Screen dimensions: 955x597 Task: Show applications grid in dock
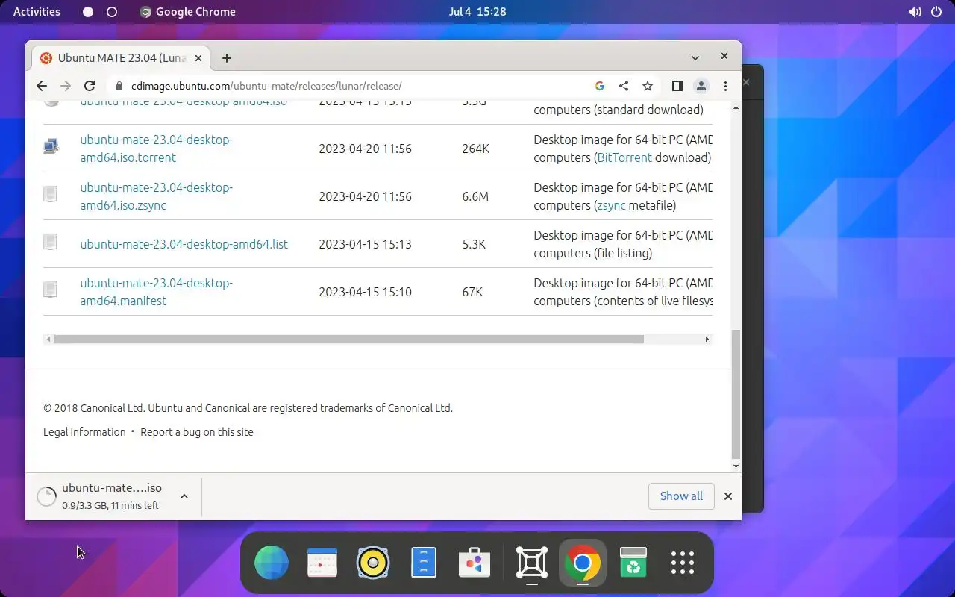click(x=683, y=563)
